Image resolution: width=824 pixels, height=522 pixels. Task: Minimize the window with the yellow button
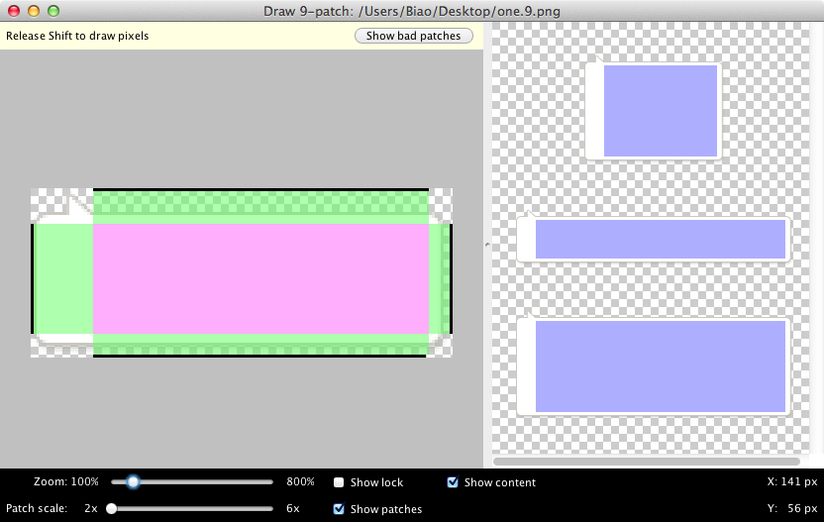(34, 11)
